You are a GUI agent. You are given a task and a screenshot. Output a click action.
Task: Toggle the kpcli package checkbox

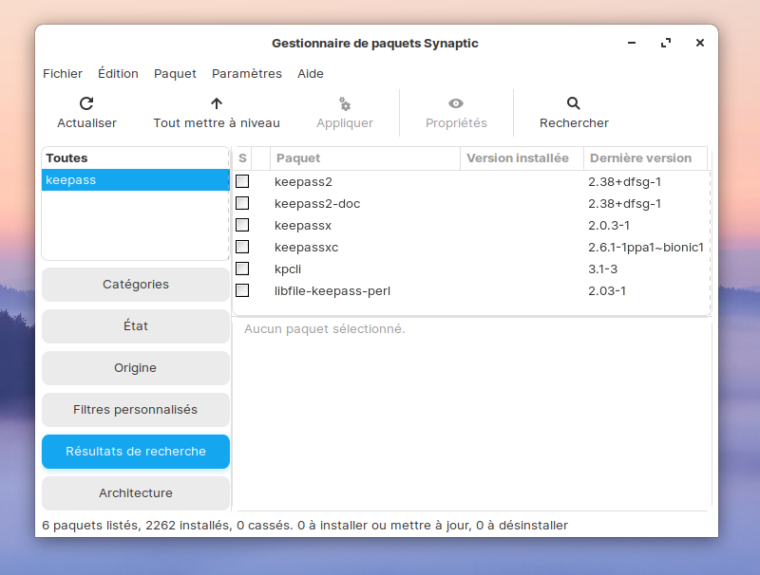tap(242, 269)
